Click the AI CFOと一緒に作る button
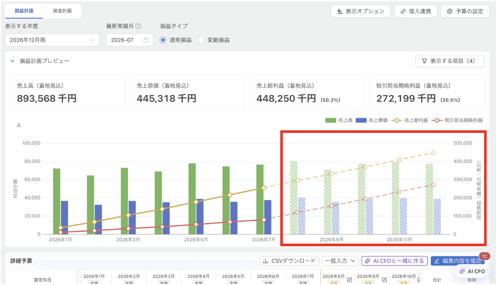Viewport: 496px width, 285px height. (x=395, y=261)
